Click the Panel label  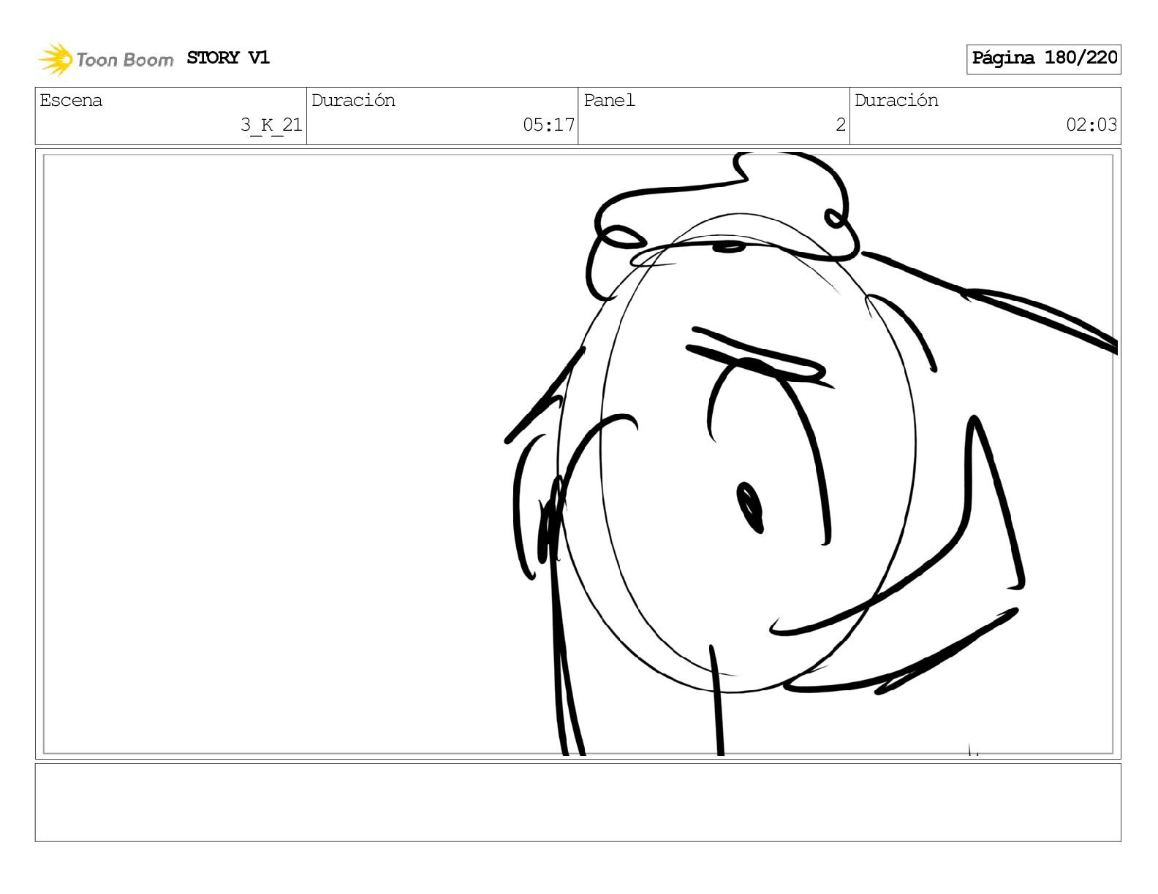pyautogui.click(x=609, y=100)
